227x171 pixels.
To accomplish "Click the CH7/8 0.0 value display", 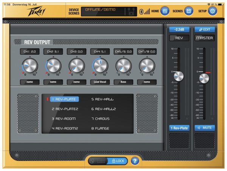I will pos(147,52).
